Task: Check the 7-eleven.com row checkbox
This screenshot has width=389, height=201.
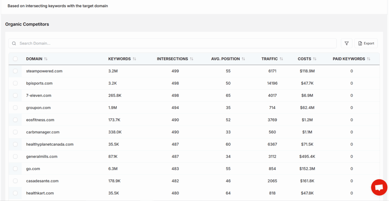Action: tap(15, 95)
